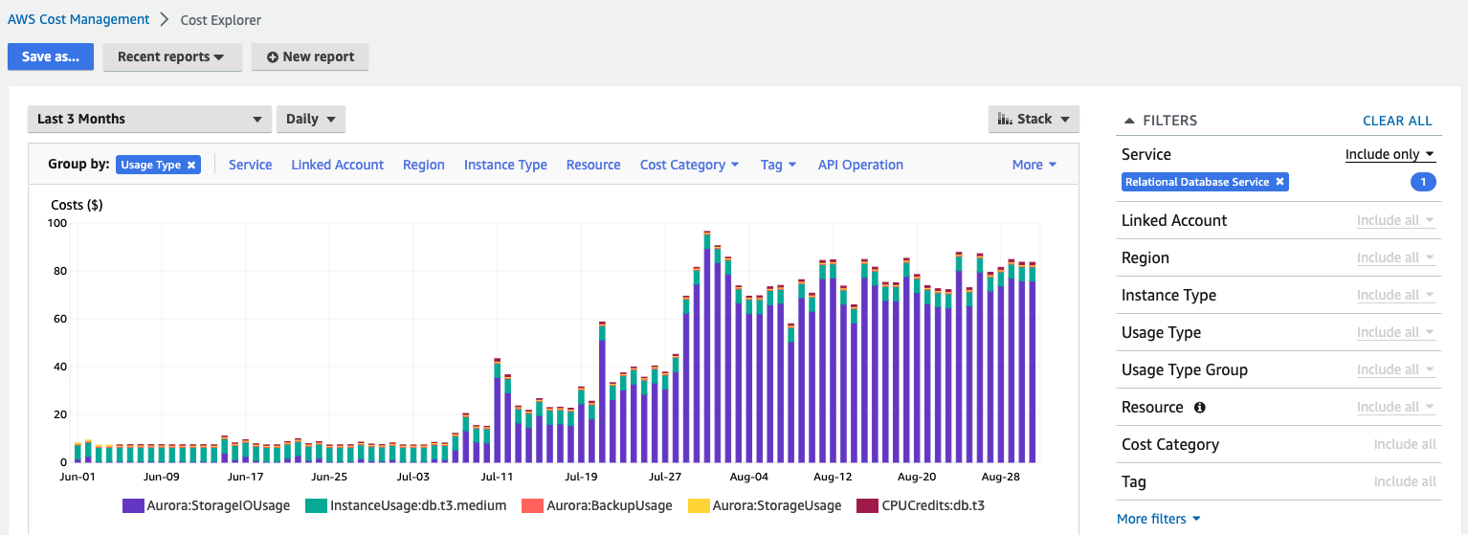1468x535 pixels.
Task: Collapse the Filters panel triangle
Action: (1129, 121)
